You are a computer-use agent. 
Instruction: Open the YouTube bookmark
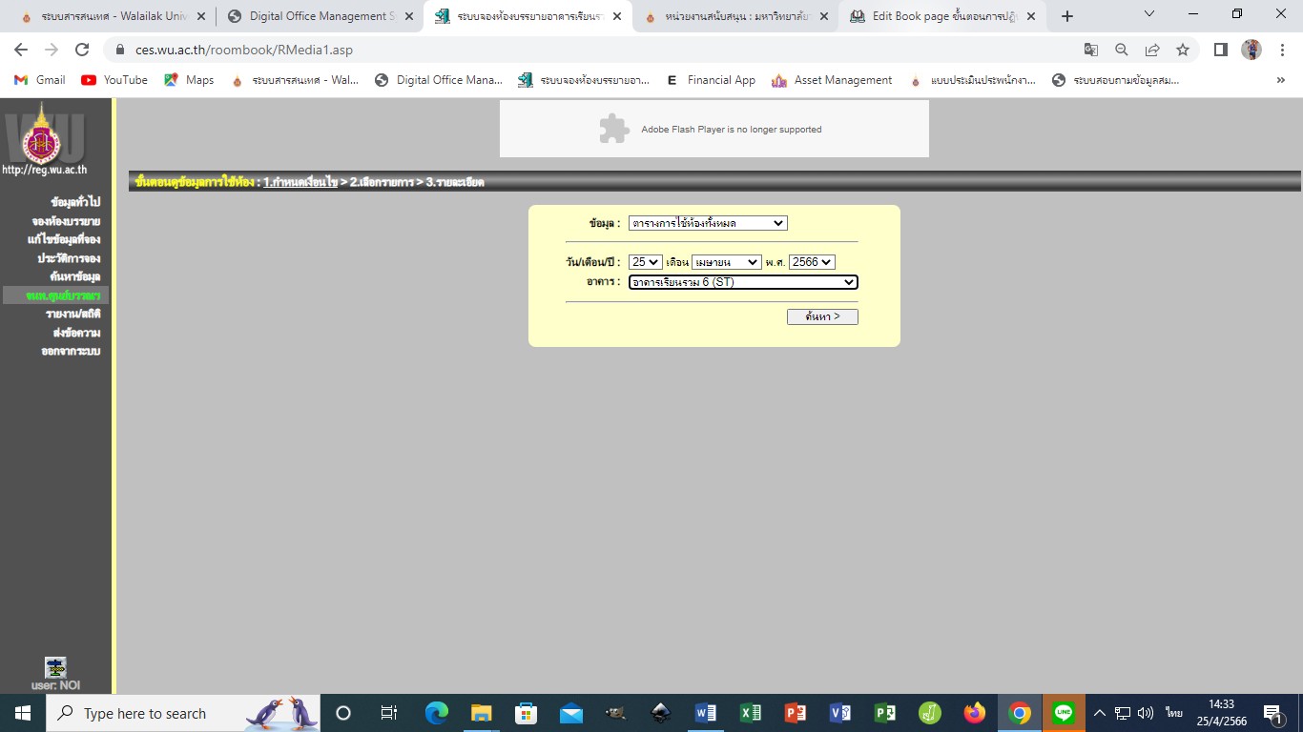[114, 80]
